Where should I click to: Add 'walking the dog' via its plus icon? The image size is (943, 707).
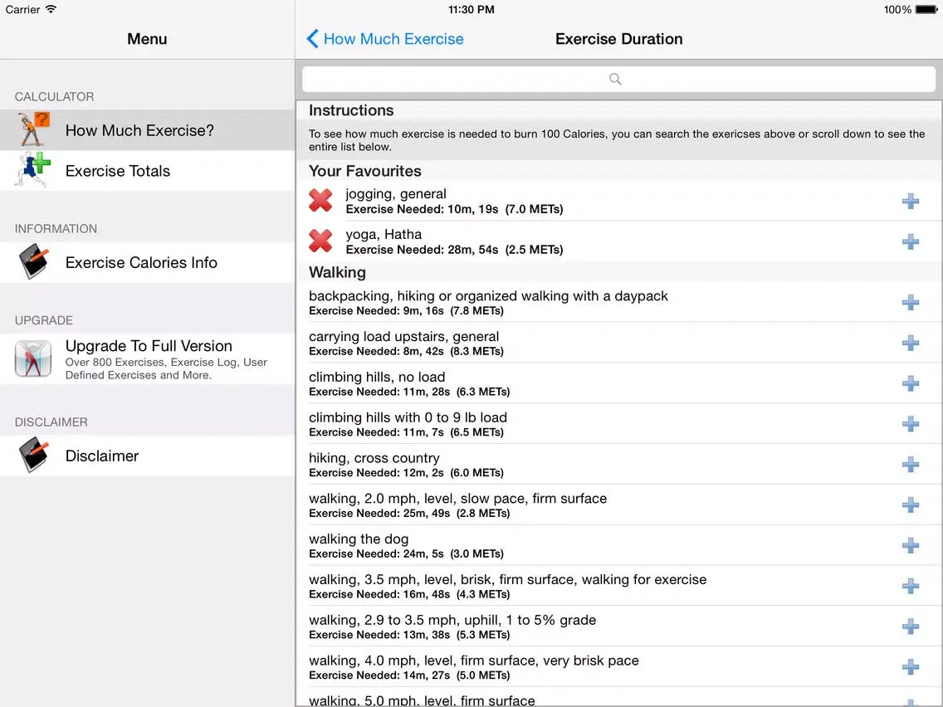[911, 545]
